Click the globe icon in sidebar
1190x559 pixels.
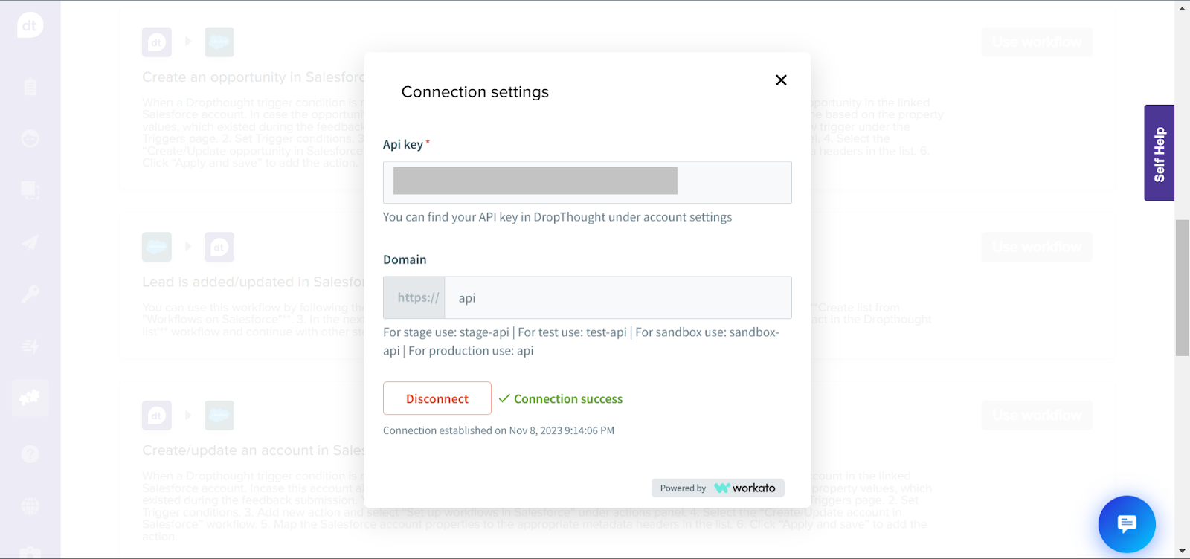(30, 506)
